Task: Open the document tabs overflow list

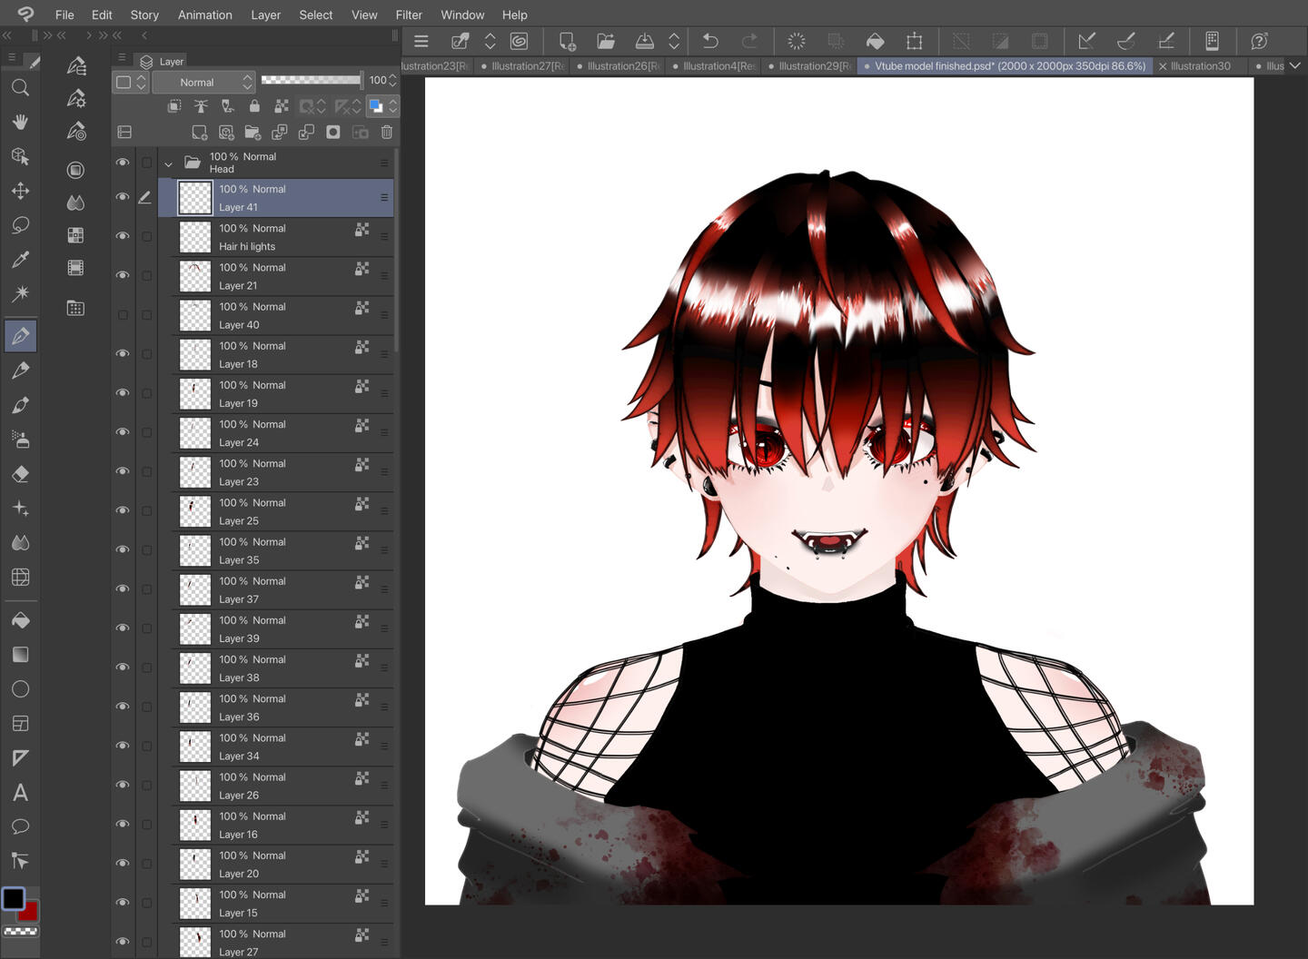Action: [1295, 65]
